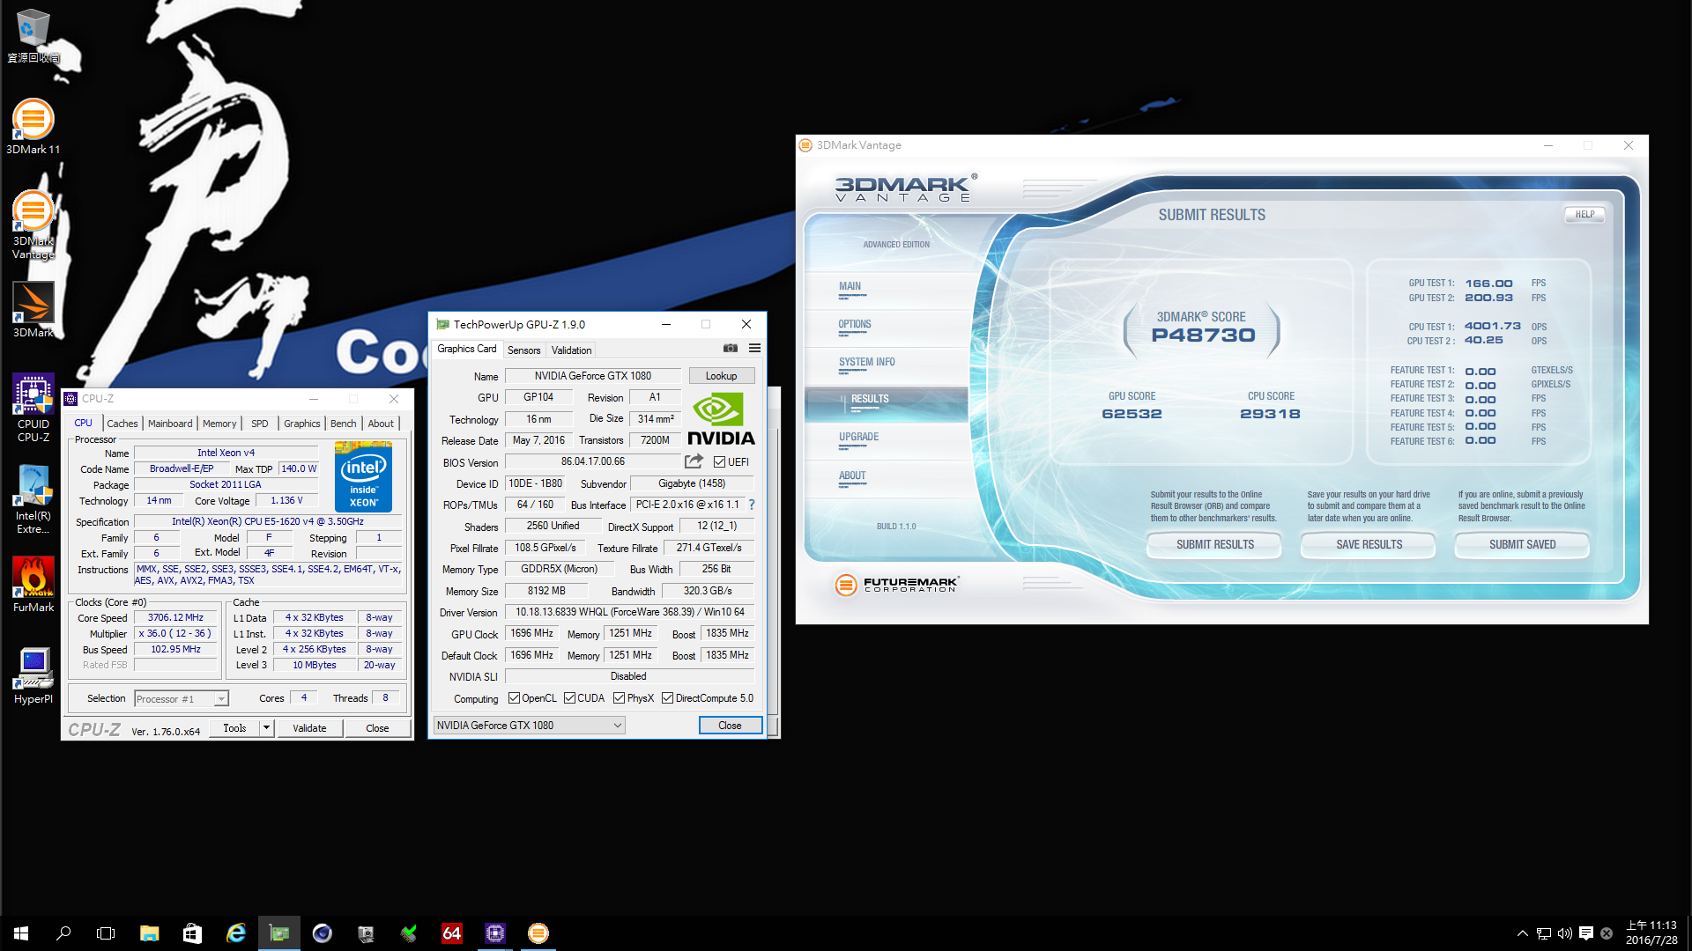This screenshot has height=951, width=1692.
Task: Open CPUID CPU-Z desktop shortcut
Action: 33,407
